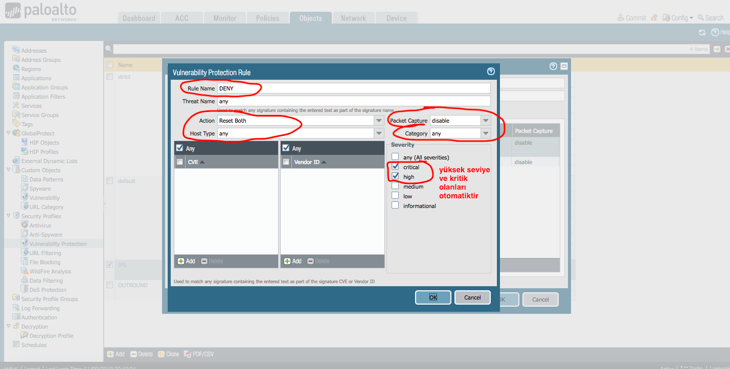Click the Commit icon in top bar

(x=621, y=18)
